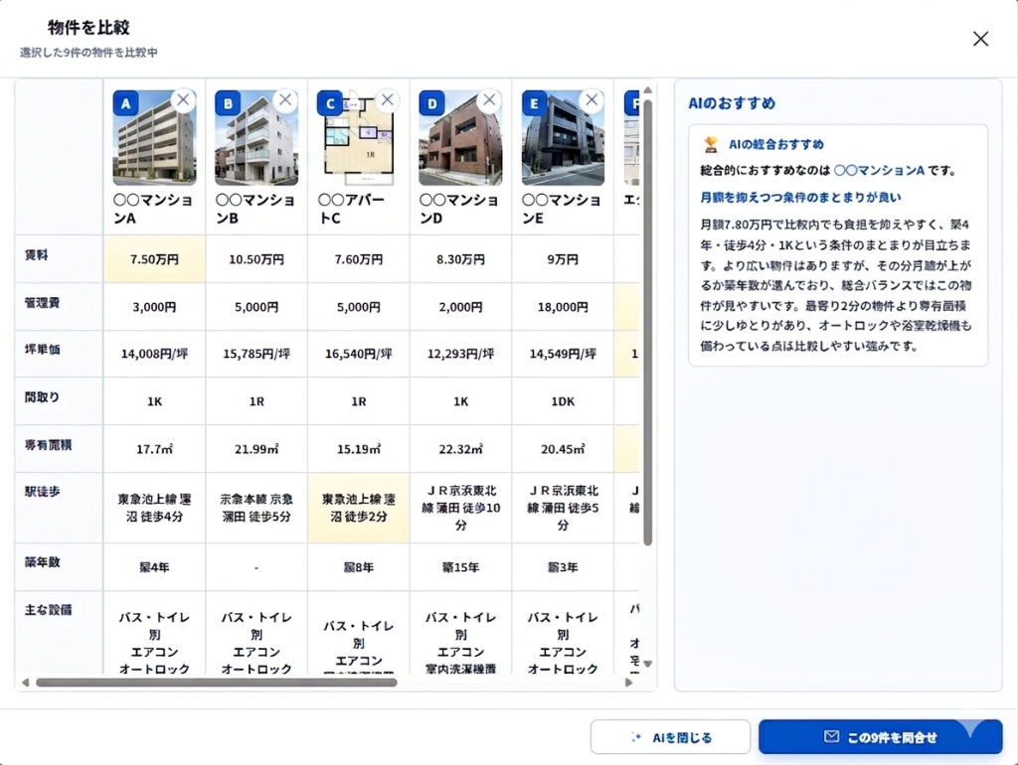Click the scroll left arrow of table
This screenshot has width=1018, height=765.
tap(25, 683)
